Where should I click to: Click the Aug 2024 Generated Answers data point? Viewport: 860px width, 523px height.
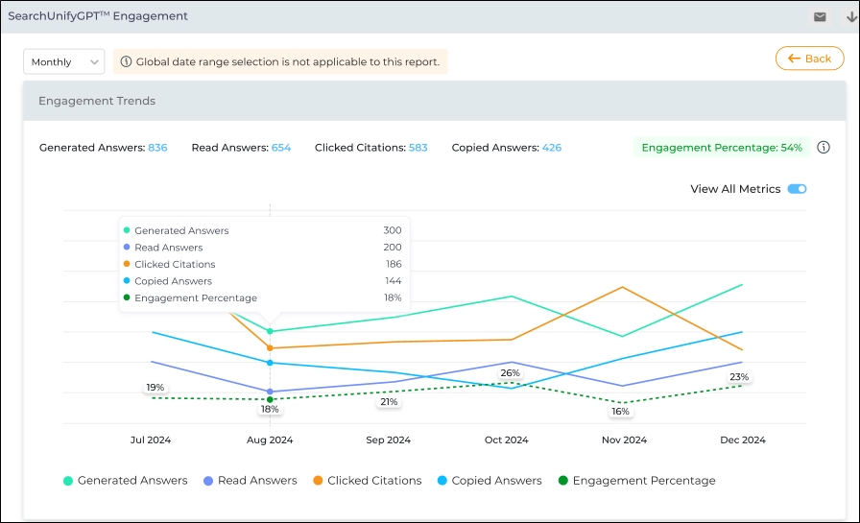(270, 331)
